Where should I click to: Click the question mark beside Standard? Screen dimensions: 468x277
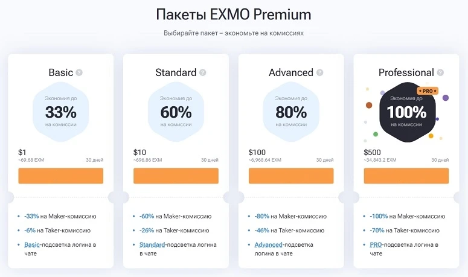202,73
